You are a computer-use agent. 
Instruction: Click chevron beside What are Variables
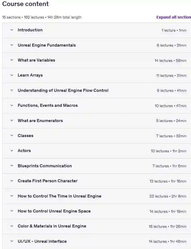(x=12, y=60)
